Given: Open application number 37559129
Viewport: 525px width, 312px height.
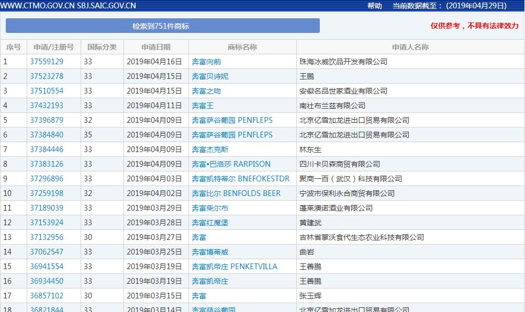Looking at the screenshot, I should (49, 61).
